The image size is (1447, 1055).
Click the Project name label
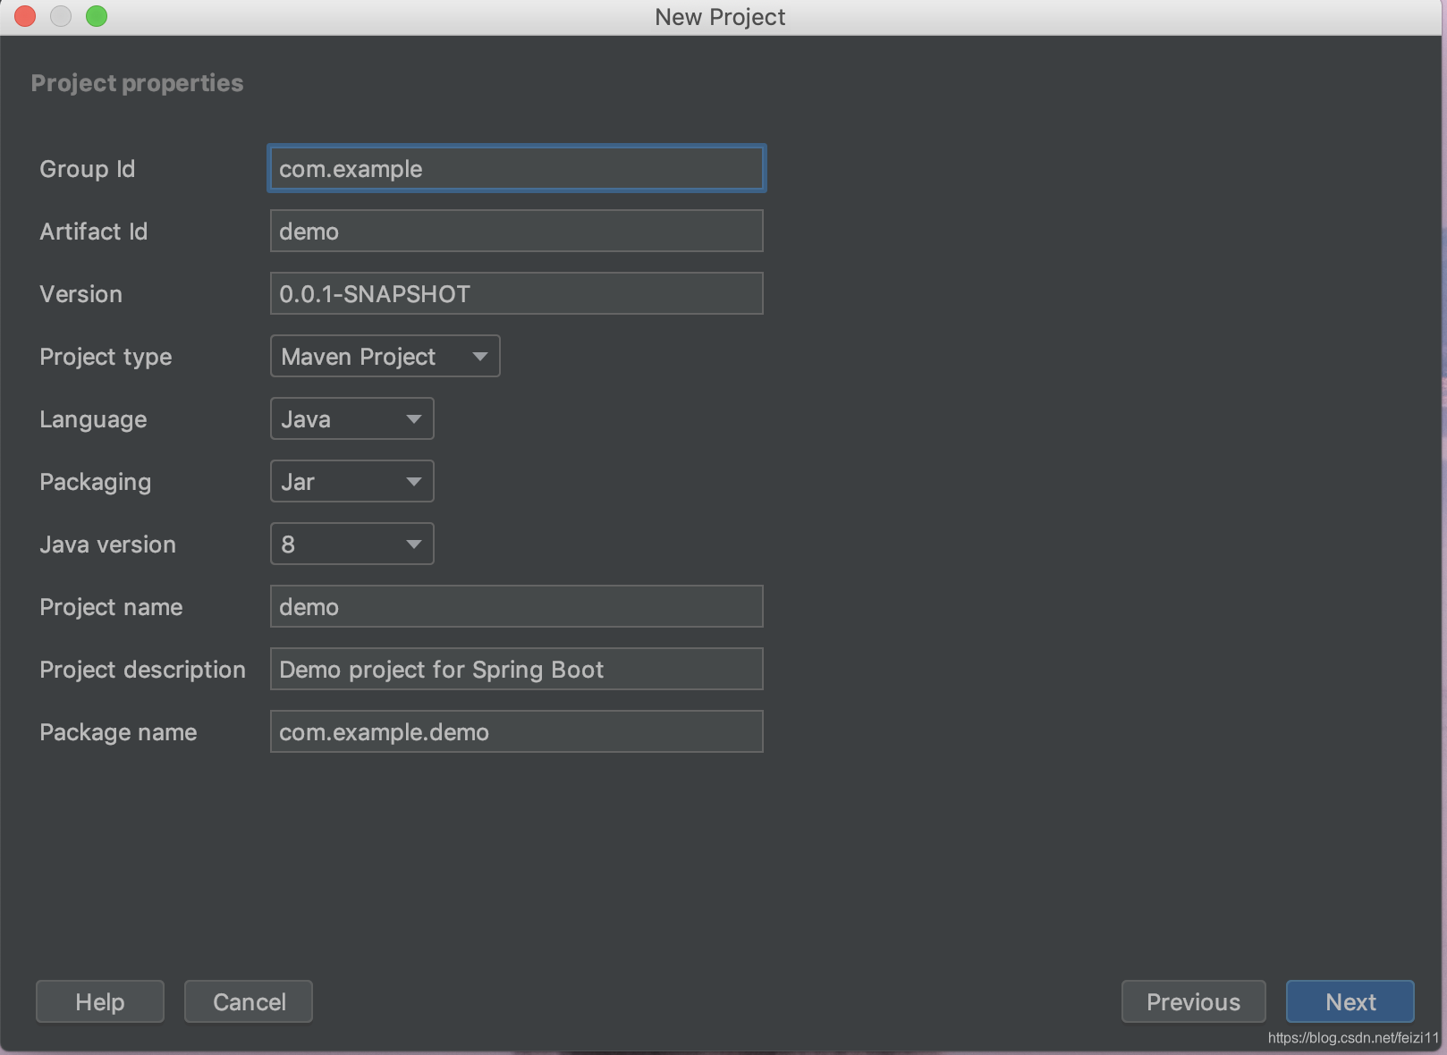pos(111,608)
